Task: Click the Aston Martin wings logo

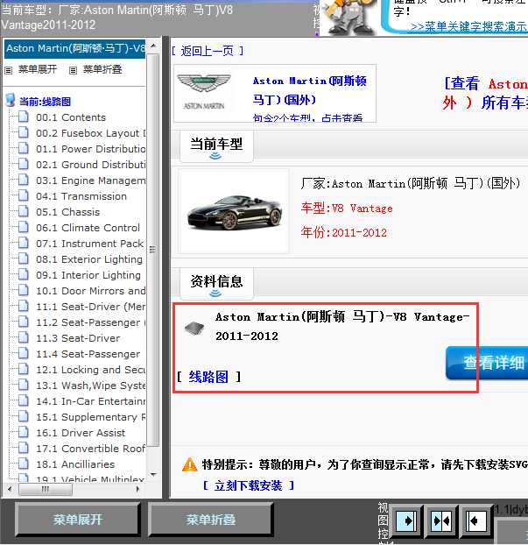Action: (204, 82)
